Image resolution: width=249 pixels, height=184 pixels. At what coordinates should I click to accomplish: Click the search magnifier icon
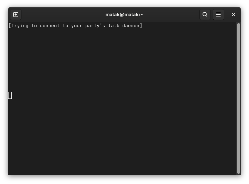(205, 15)
